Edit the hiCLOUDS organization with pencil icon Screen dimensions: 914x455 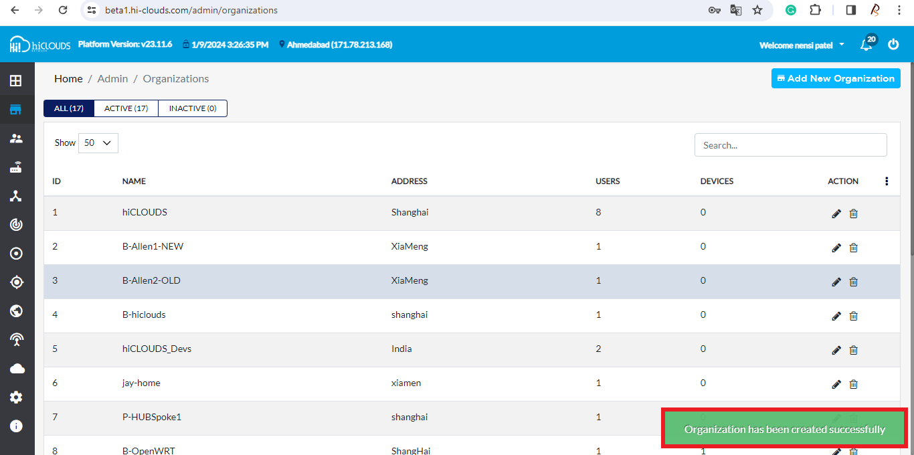(x=836, y=213)
